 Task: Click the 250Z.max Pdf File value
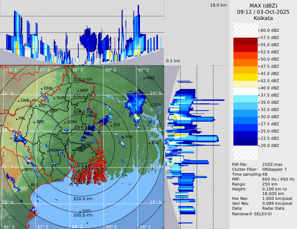[271, 165]
